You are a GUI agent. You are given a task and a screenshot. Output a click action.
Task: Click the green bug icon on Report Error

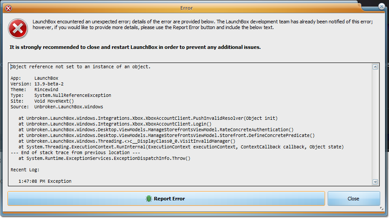coord(149,199)
